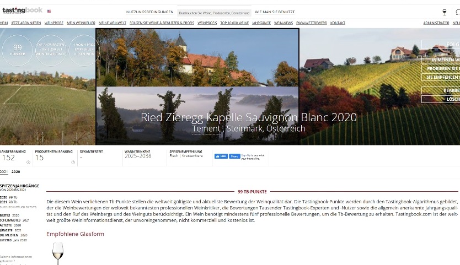The width and height of the screenshot is (460, 265).
Task: Open the Weinprobe menu item
Action: [x=54, y=23]
